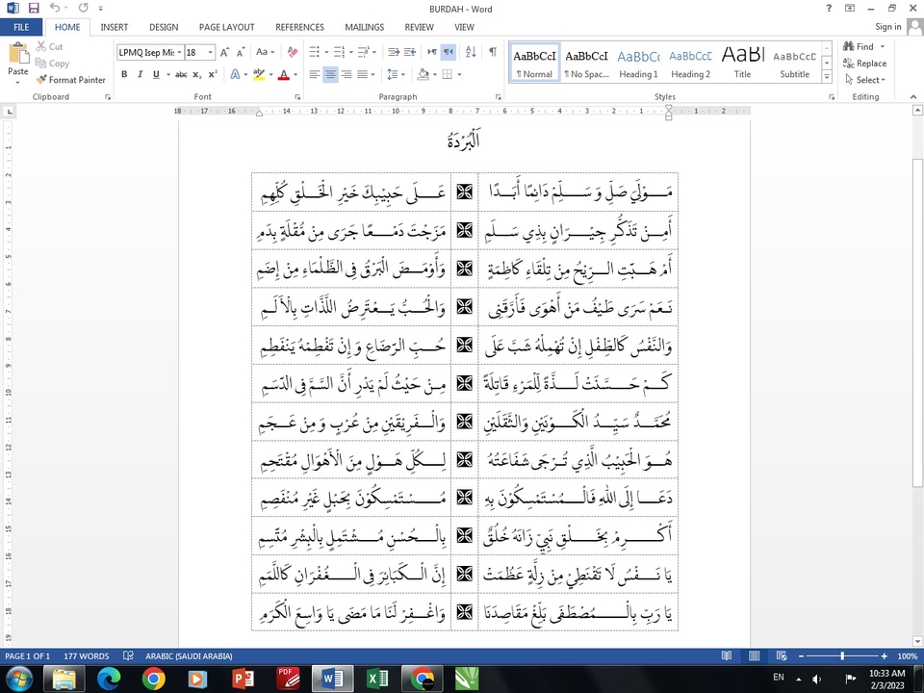924x693 pixels.
Task: Apply the Title style
Action: [742, 63]
